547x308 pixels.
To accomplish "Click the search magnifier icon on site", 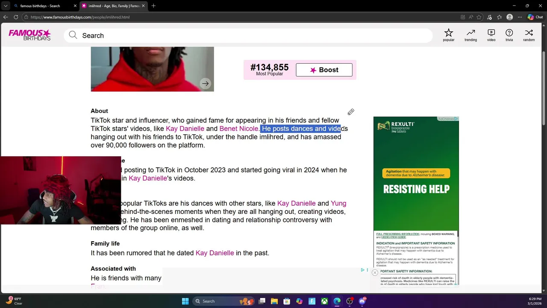I will pos(73,35).
